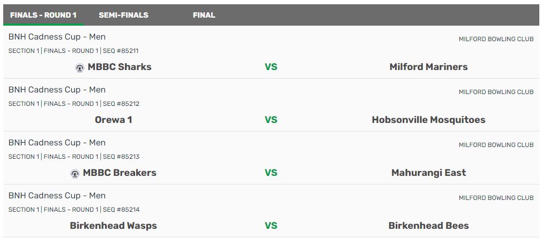
Task: Switch to the Semi-Finals tab
Action: (x=124, y=16)
